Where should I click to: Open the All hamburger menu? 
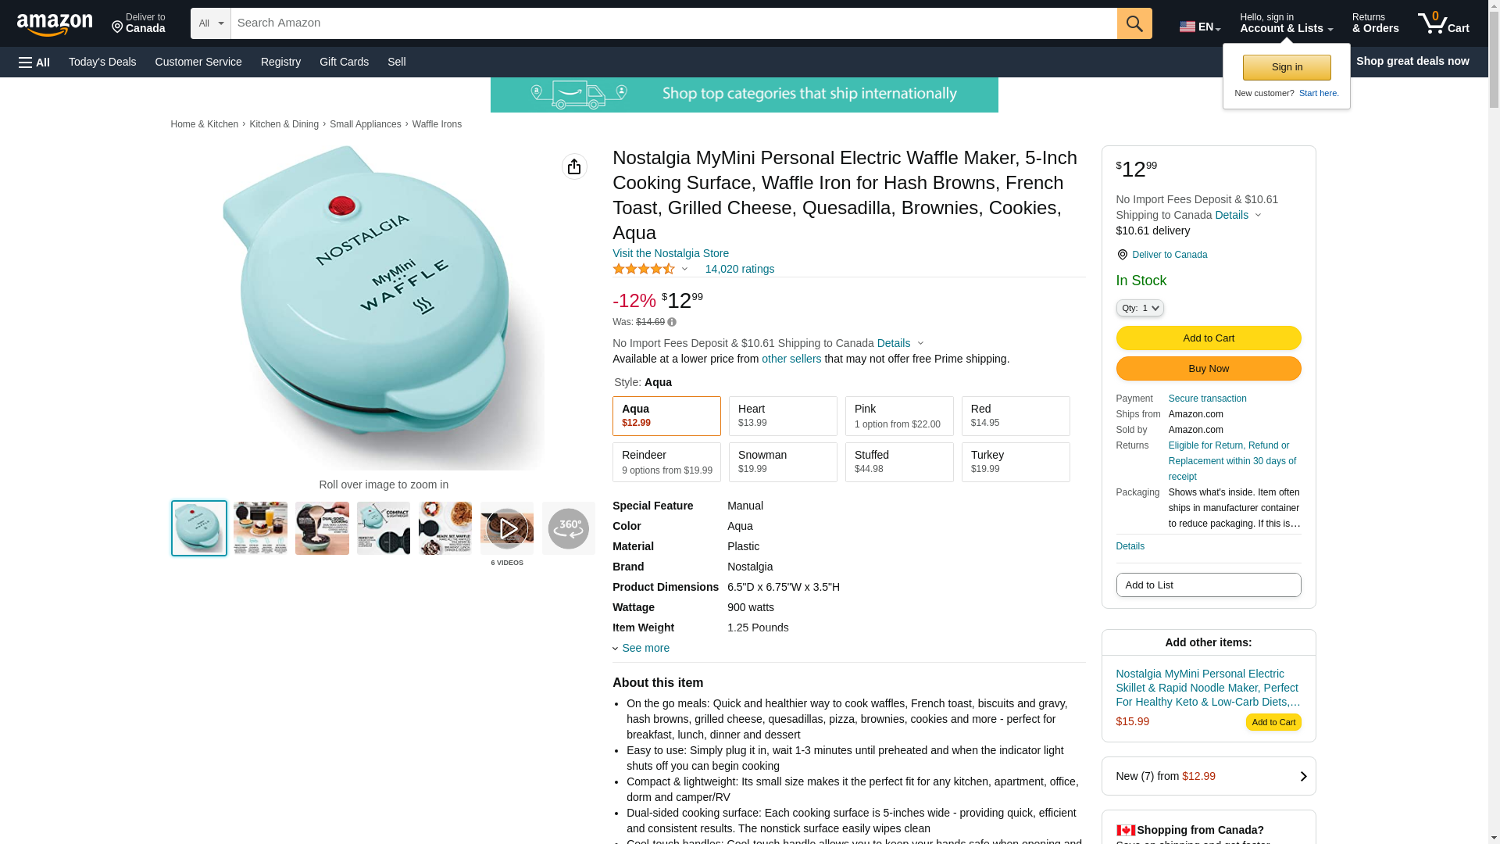34,62
